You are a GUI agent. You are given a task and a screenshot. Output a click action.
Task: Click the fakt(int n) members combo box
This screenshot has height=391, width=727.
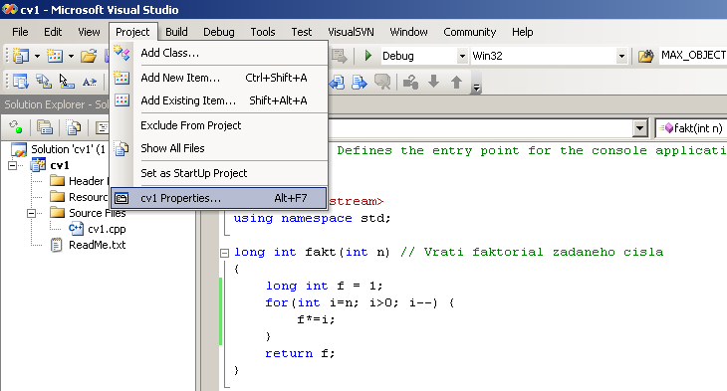coord(691,128)
